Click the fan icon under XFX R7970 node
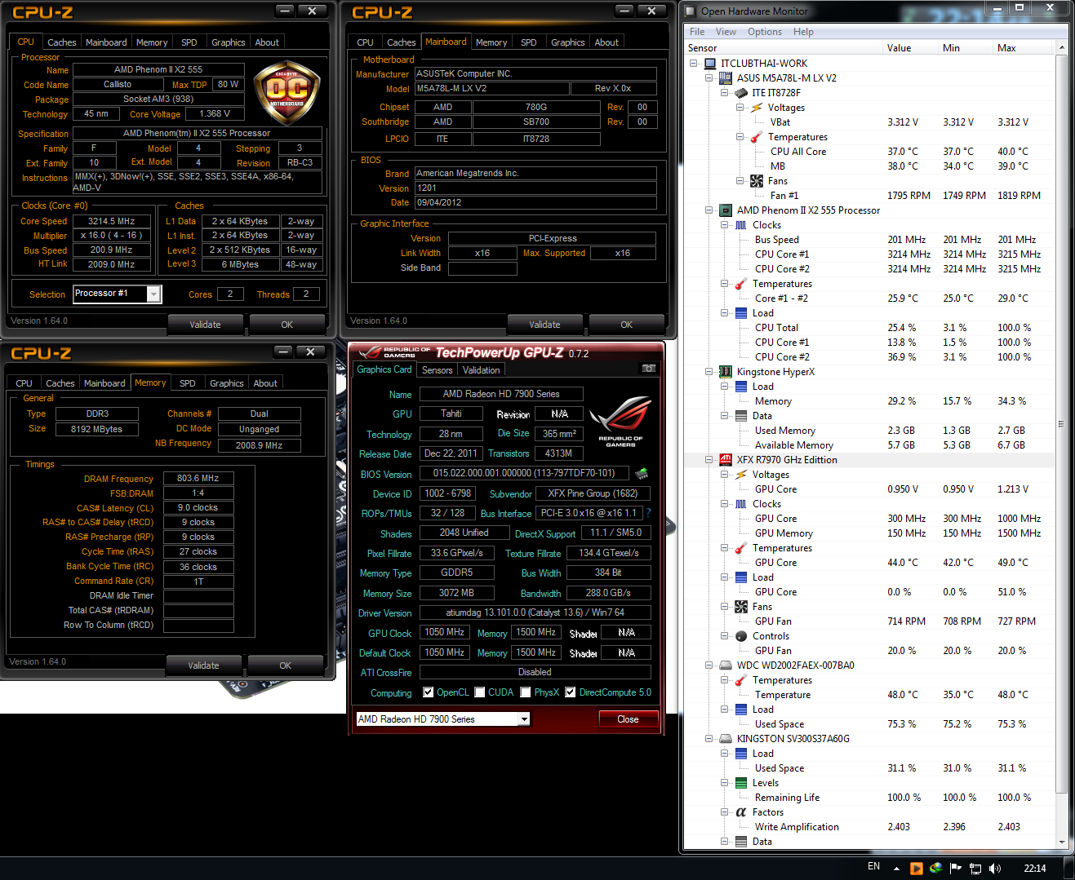This screenshot has width=1075, height=880. coord(741,607)
